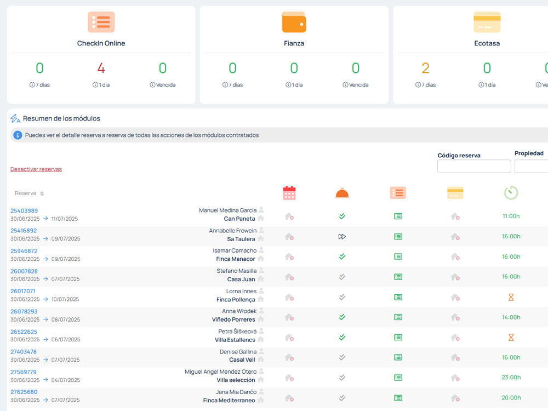
Task: Click the service bell column header icon
Action: (342, 193)
